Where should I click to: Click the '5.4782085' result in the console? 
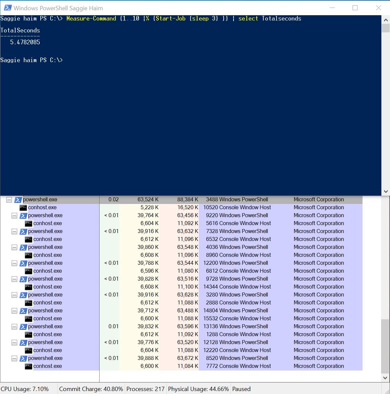coord(25,42)
